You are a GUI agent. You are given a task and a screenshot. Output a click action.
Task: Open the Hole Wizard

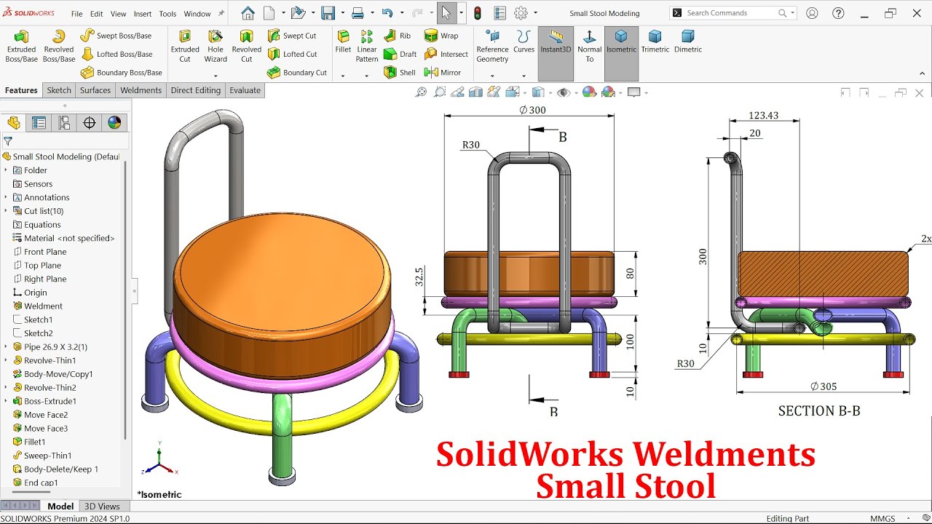216,46
